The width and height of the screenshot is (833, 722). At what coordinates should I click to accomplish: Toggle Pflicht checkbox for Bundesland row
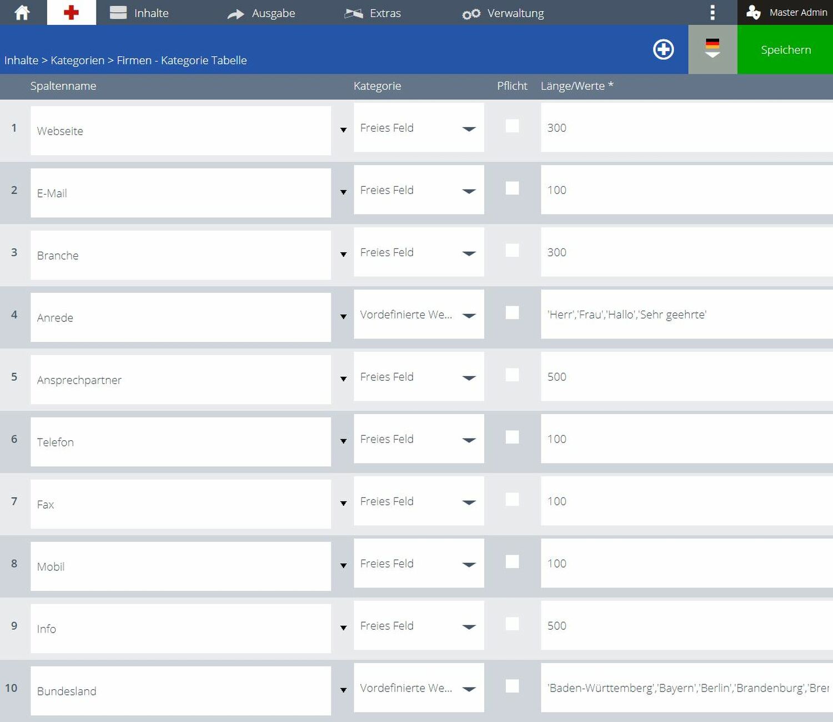coord(513,686)
